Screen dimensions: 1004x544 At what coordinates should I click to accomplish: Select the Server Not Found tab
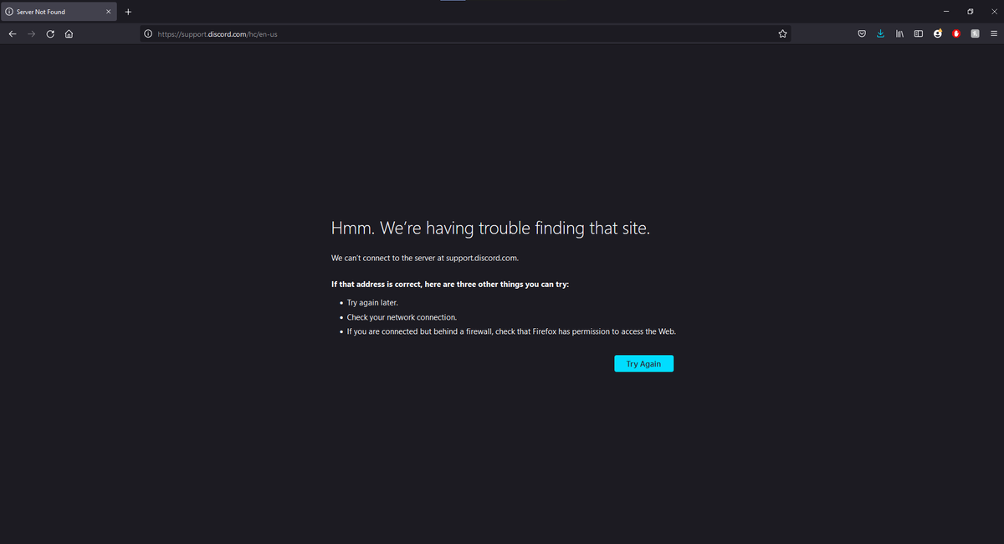pyautogui.click(x=59, y=12)
